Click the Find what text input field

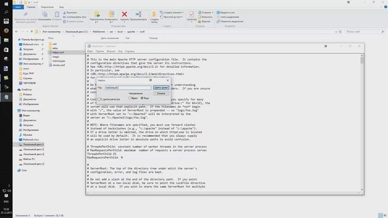click(x=128, y=87)
